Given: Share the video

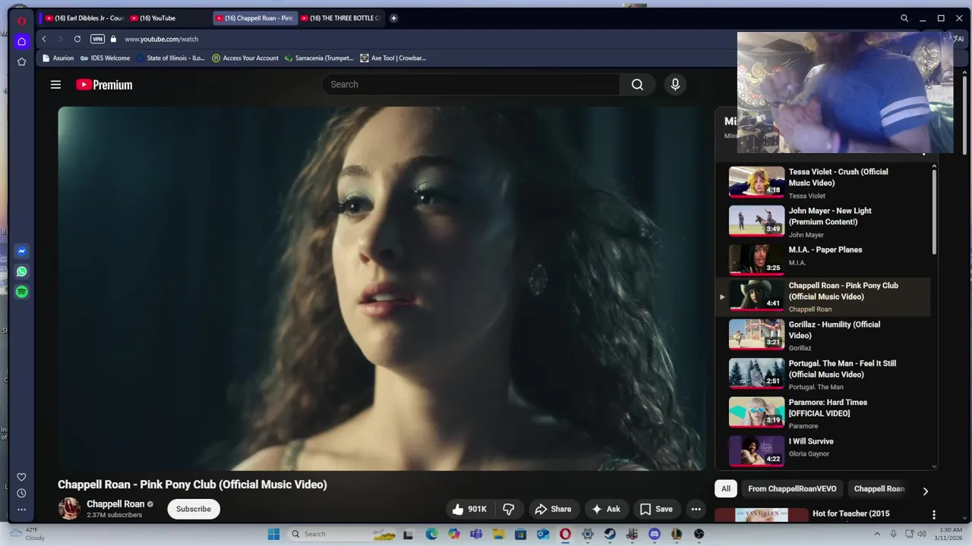Looking at the screenshot, I should click(553, 509).
